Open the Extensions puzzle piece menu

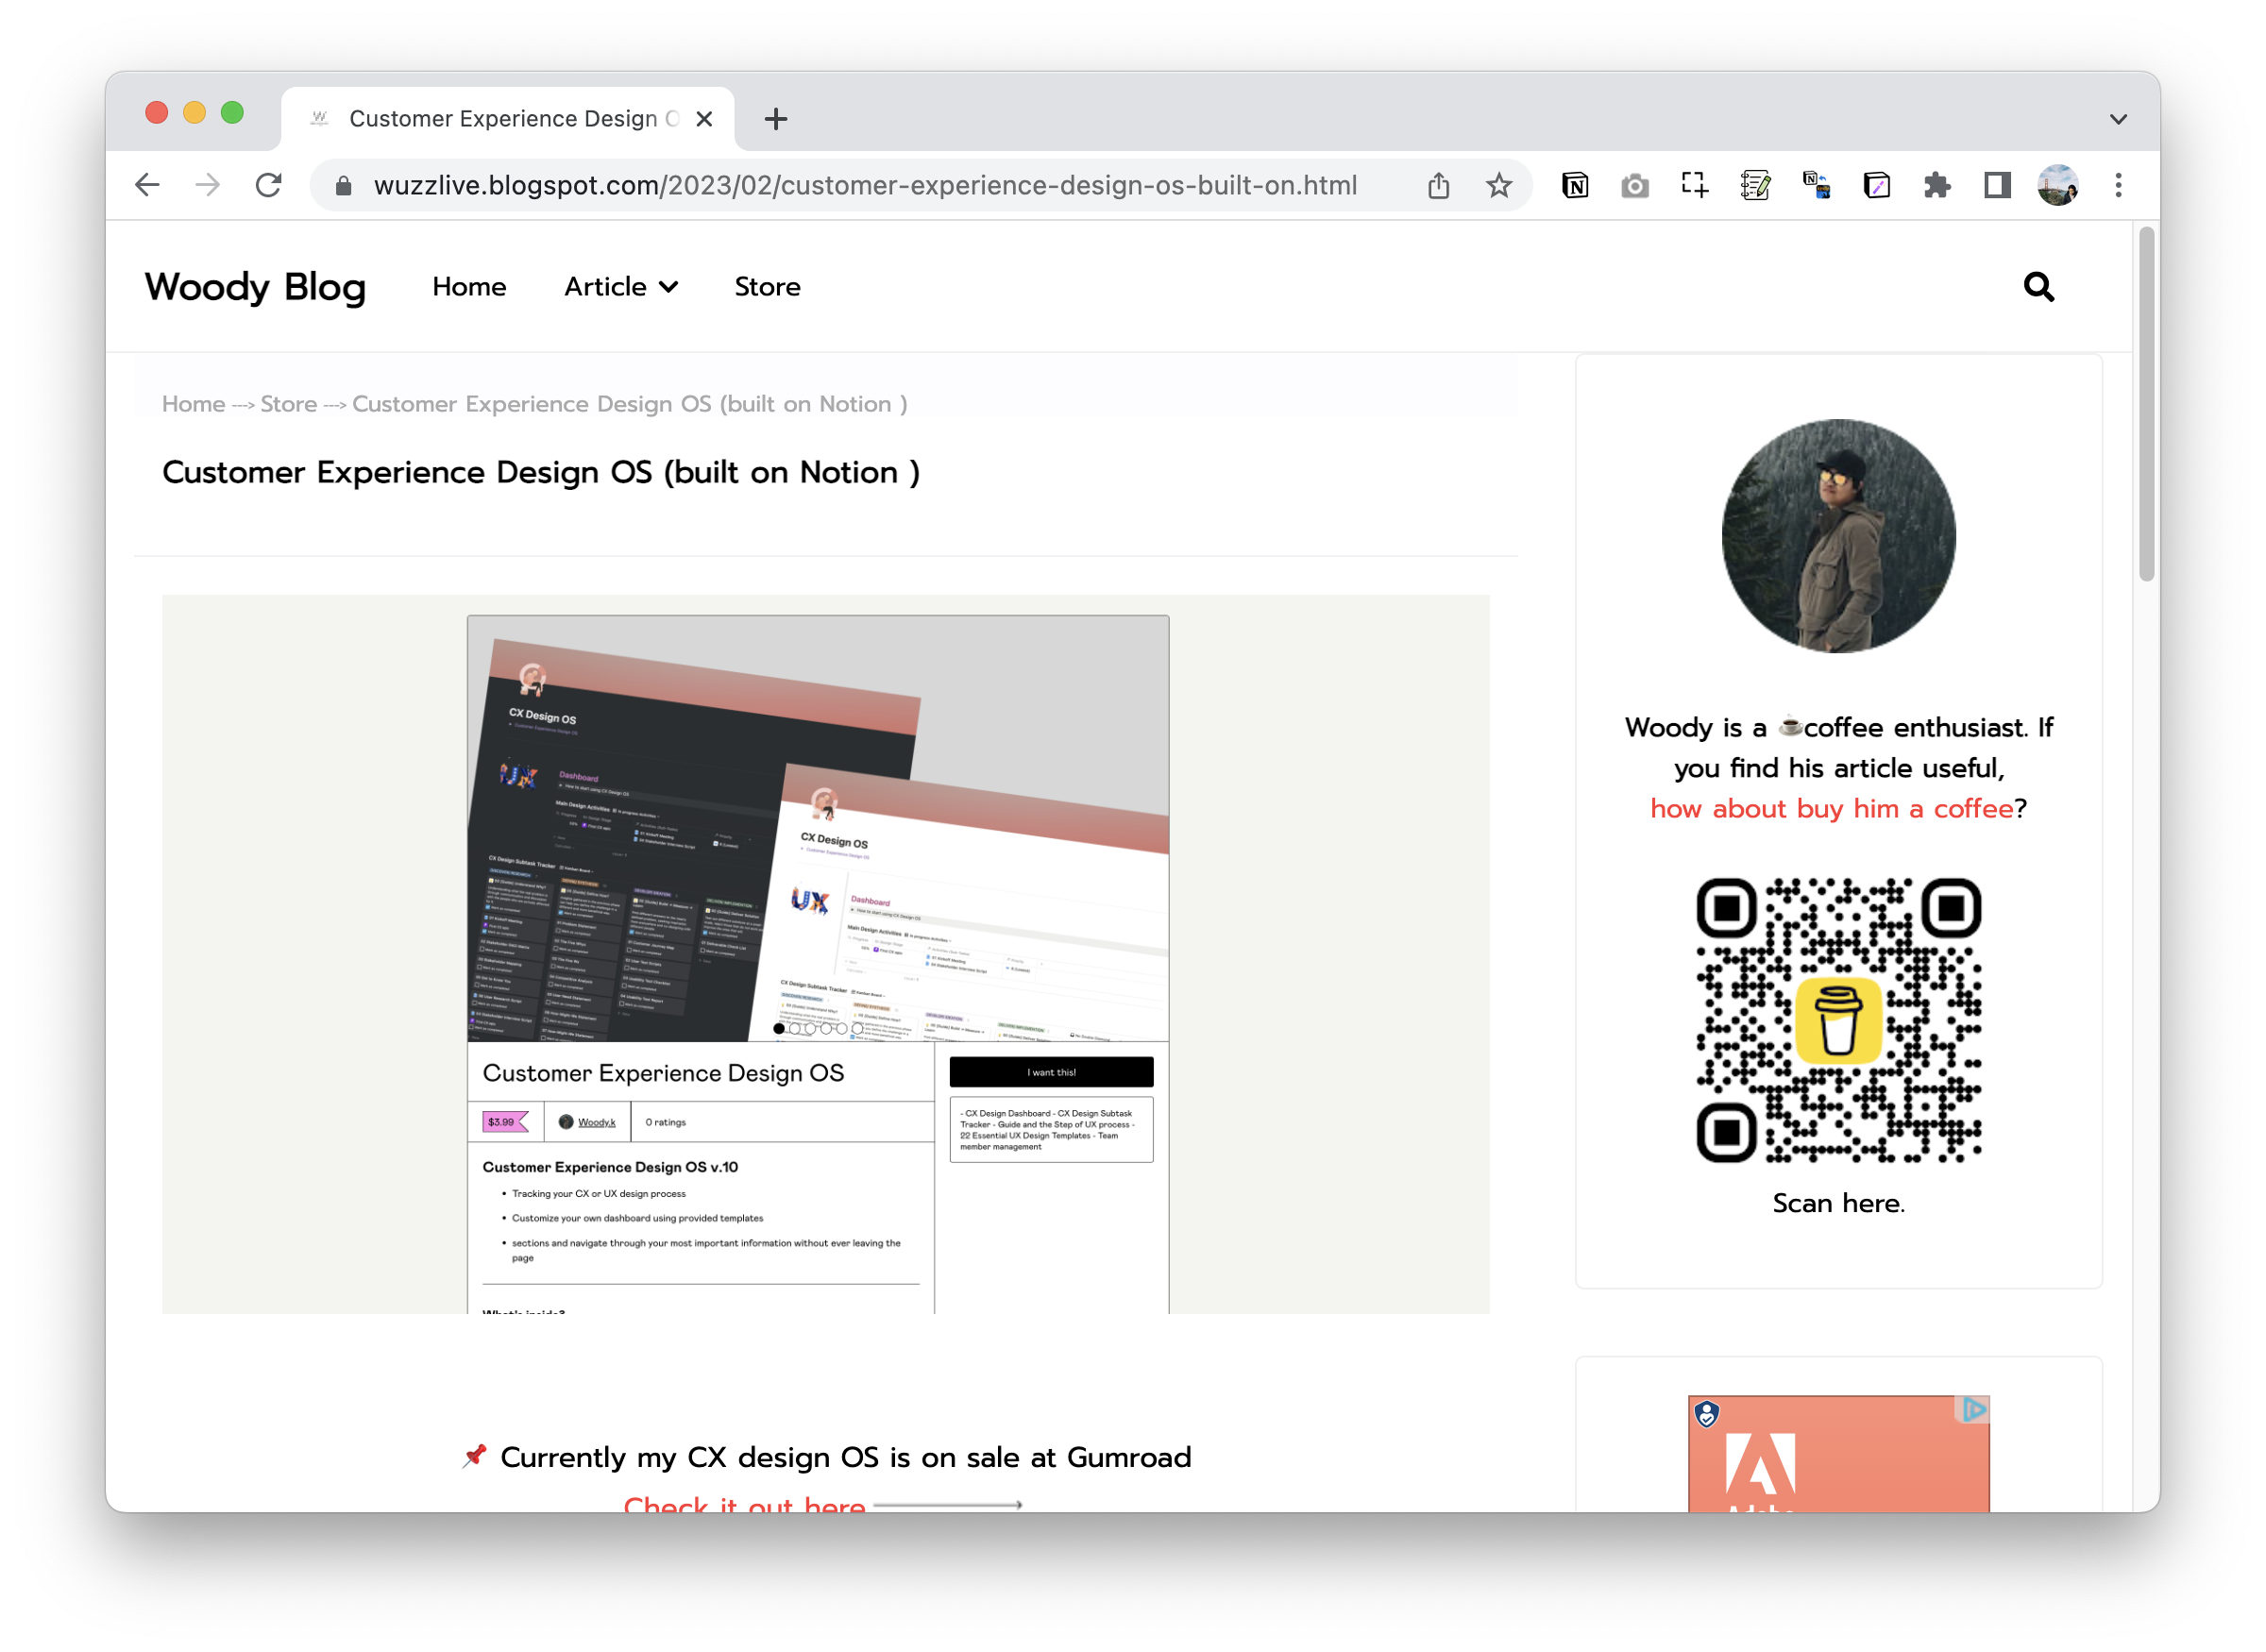coord(1937,185)
